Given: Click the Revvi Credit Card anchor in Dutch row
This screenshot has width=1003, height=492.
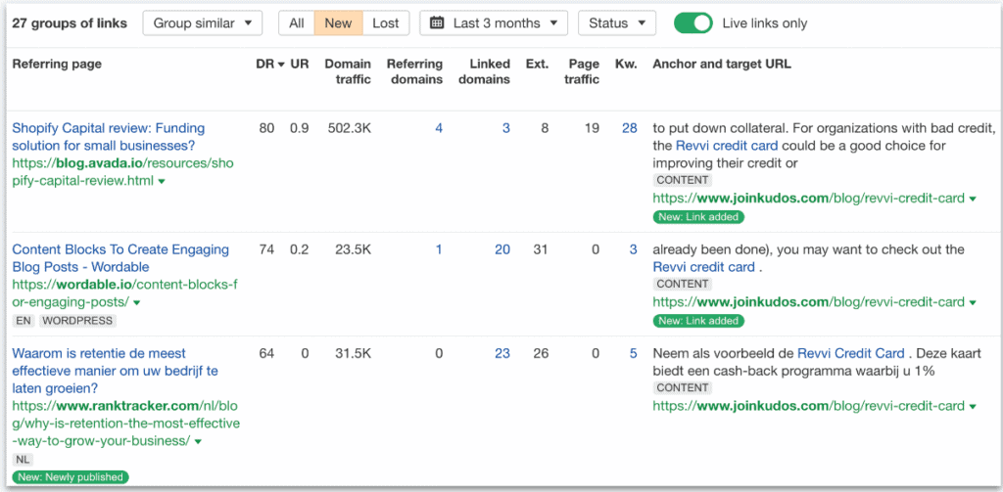Looking at the screenshot, I should (851, 353).
